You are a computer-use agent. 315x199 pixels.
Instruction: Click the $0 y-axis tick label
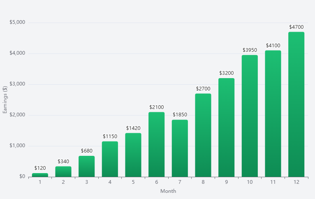21,177
